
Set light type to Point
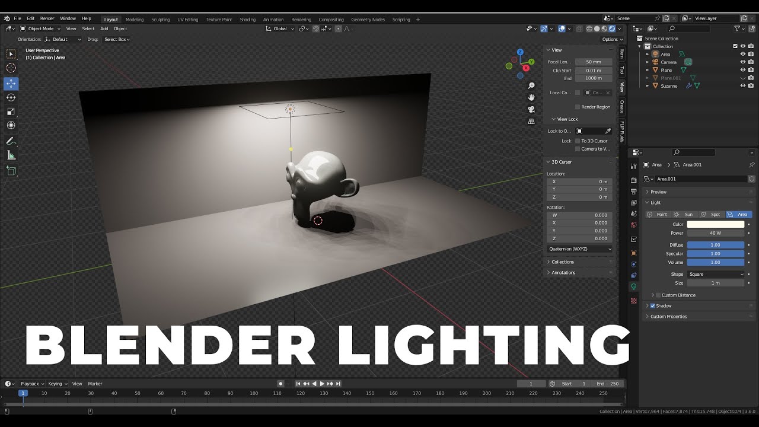click(x=657, y=214)
